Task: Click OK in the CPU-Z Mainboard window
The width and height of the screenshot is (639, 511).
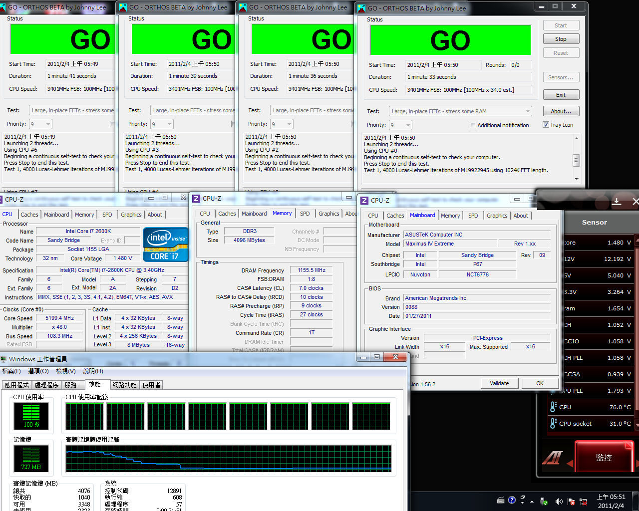Action: [x=540, y=383]
